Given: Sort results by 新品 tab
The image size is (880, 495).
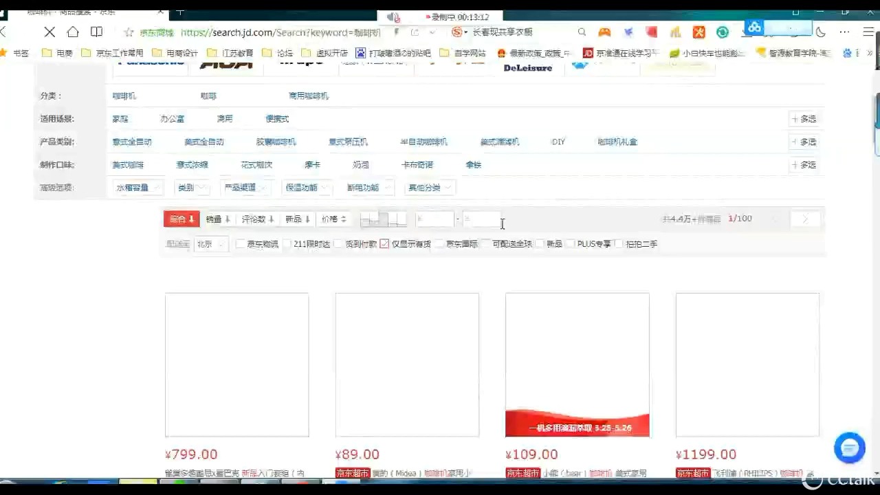Looking at the screenshot, I should [298, 219].
